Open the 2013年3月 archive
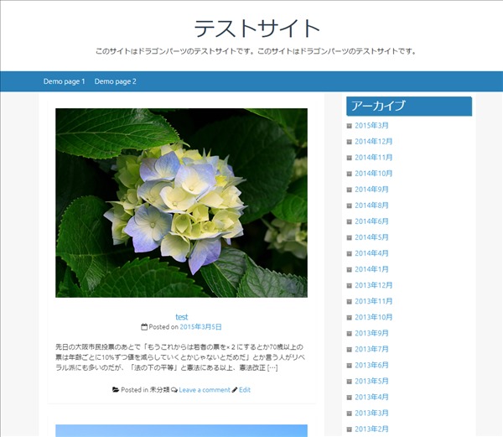This screenshot has height=437, width=503. [x=371, y=414]
